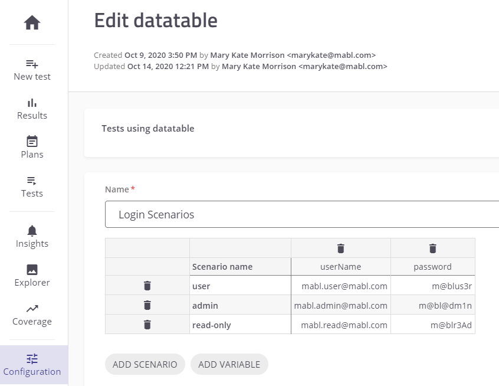499x386 pixels.
Task: Delete the admin scenario row
Action: tap(147, 305)
